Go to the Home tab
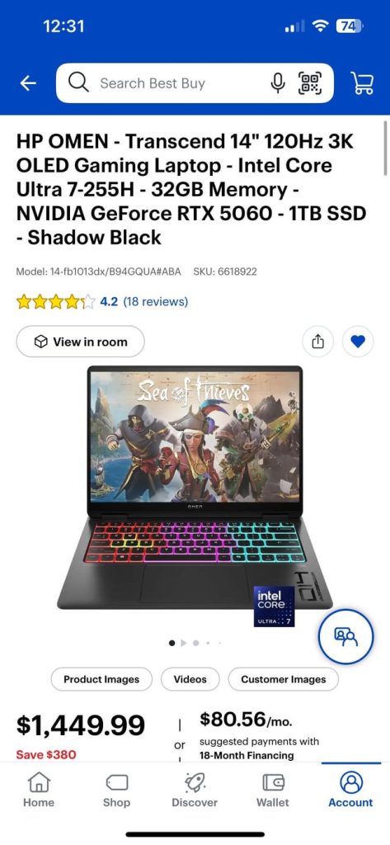 tap(39, 790)
